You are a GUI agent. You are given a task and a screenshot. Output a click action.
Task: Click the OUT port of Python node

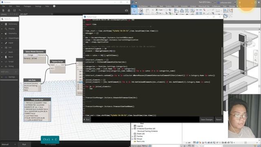tap(63, 65)
